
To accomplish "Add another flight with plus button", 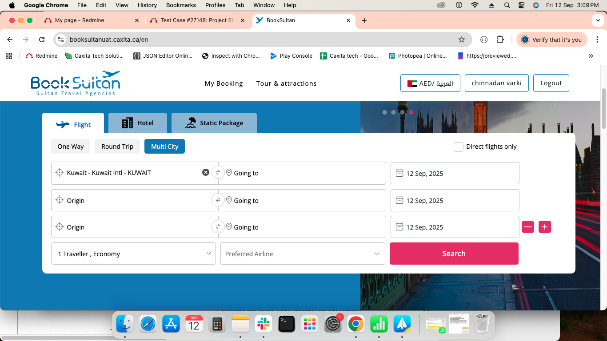I will 544,227.
